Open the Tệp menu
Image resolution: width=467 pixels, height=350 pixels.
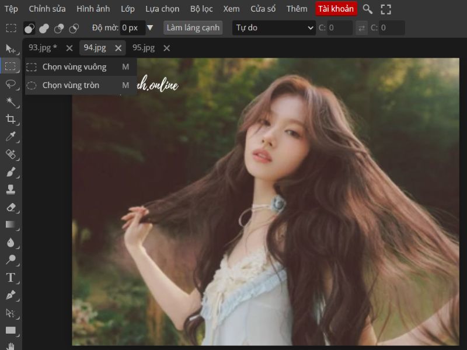tap(11, 9)
